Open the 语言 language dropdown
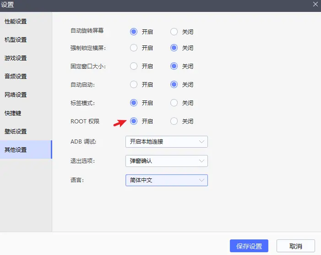 (167, 180)
